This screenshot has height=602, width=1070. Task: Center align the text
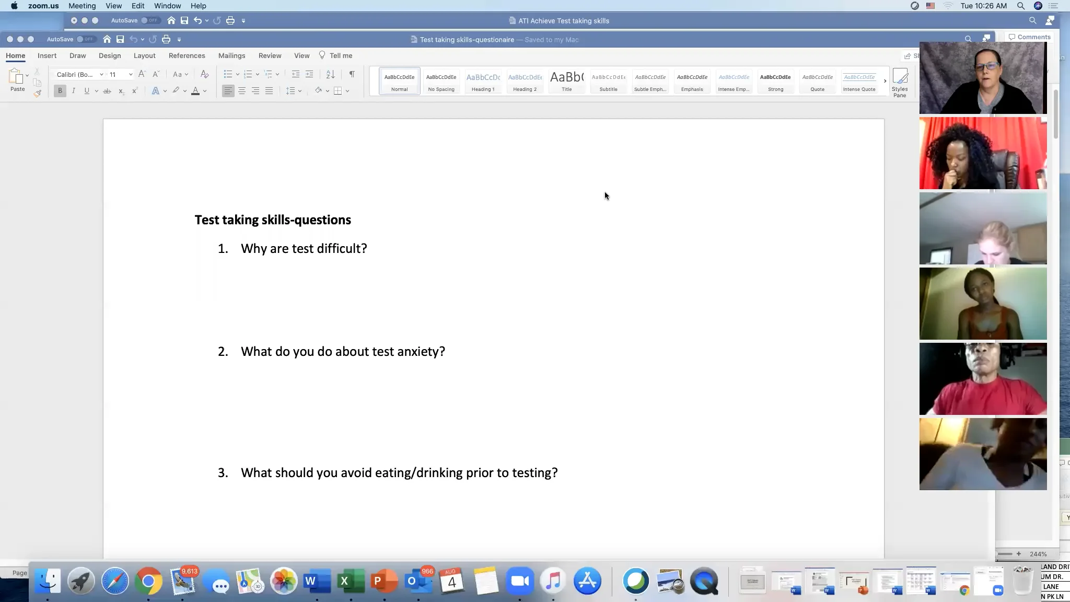[x=242, y=91]
